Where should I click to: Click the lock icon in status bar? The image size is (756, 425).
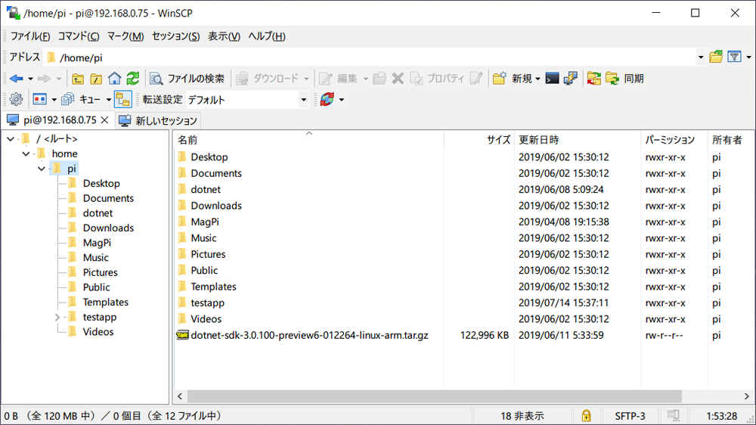tap(587, 416)
